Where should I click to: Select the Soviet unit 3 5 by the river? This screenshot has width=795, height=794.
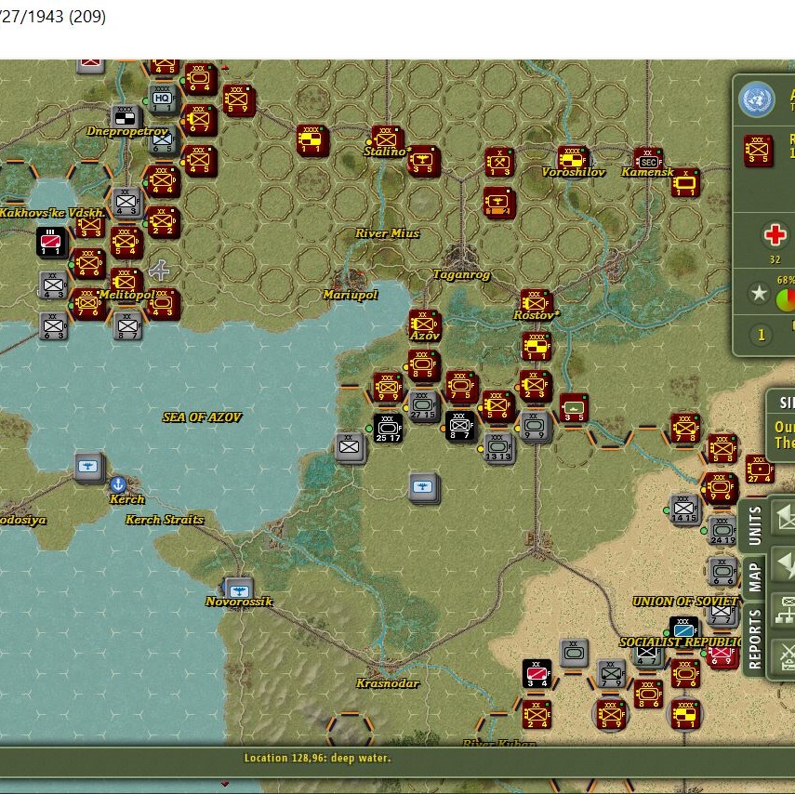(574, 407)
